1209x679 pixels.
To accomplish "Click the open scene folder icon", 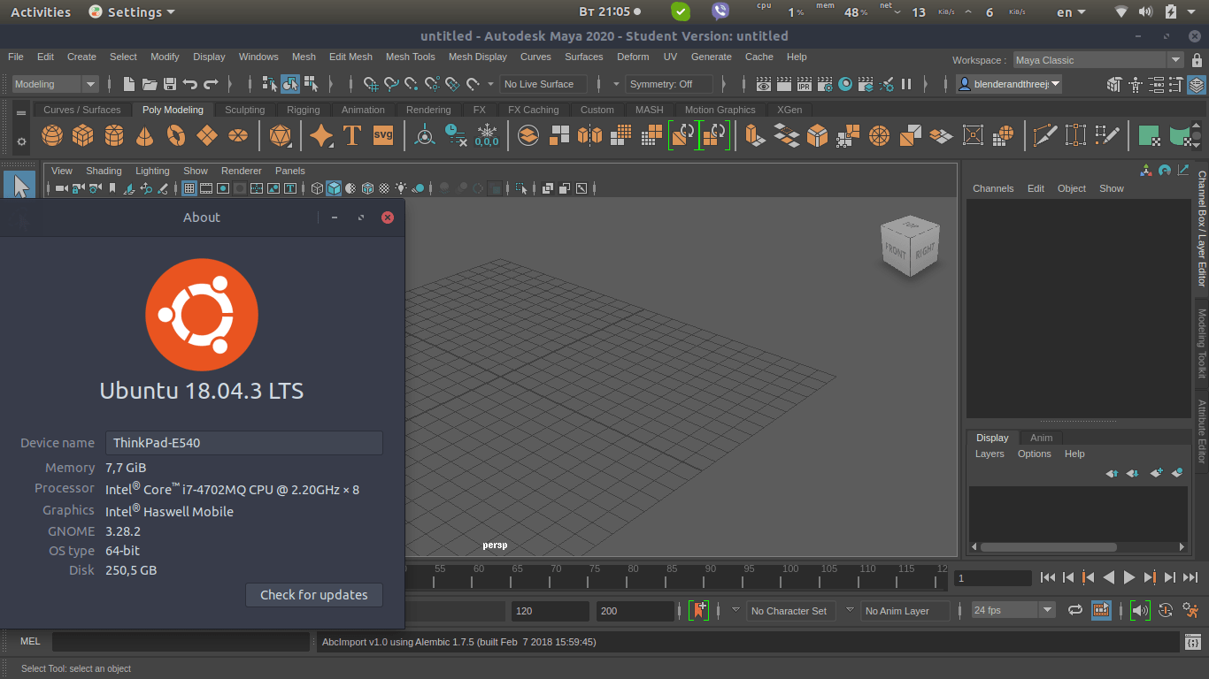I will pyautogui.click(x=149, y=84).
